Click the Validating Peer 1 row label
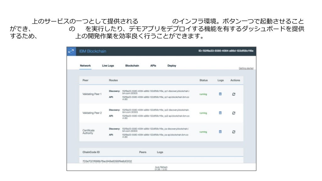The image size is (322, 181). pos(92,94)
